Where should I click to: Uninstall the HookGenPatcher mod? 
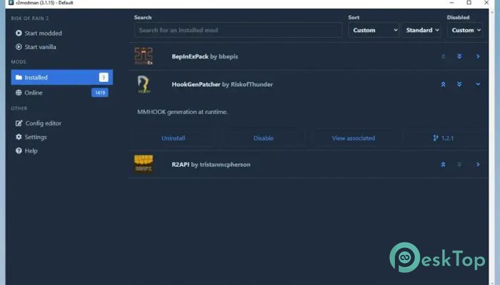173,138
